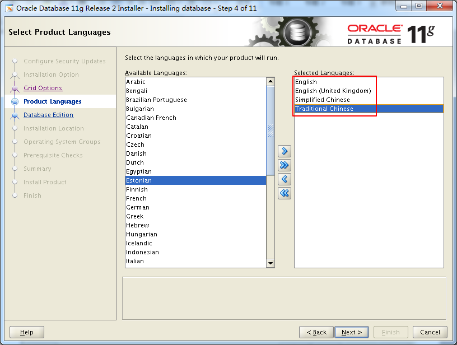Select Italian in Available Languages
The height and width of the screenshot is (345, 457).
pyautogui.click(x=195, y=261)
